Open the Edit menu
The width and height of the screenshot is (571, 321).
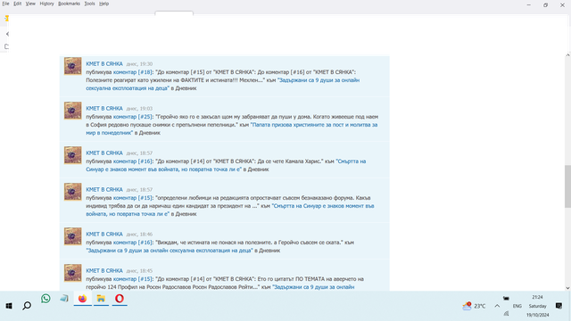point(18,4)
